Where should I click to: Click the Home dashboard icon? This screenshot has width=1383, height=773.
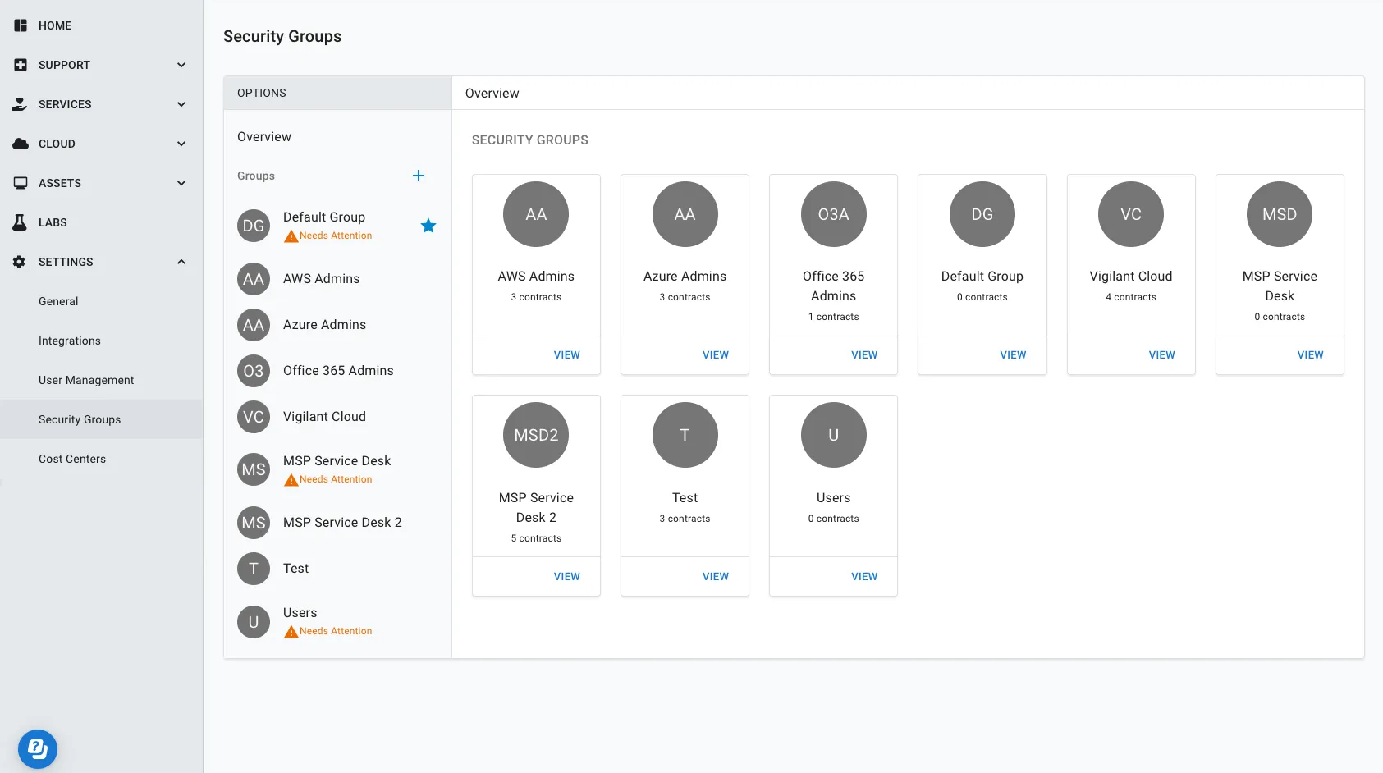tap(21, 25)
